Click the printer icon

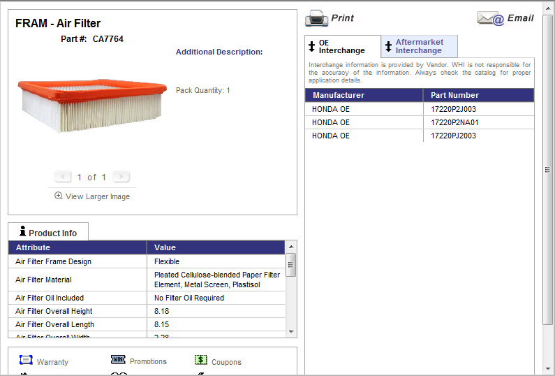(316, 18)
